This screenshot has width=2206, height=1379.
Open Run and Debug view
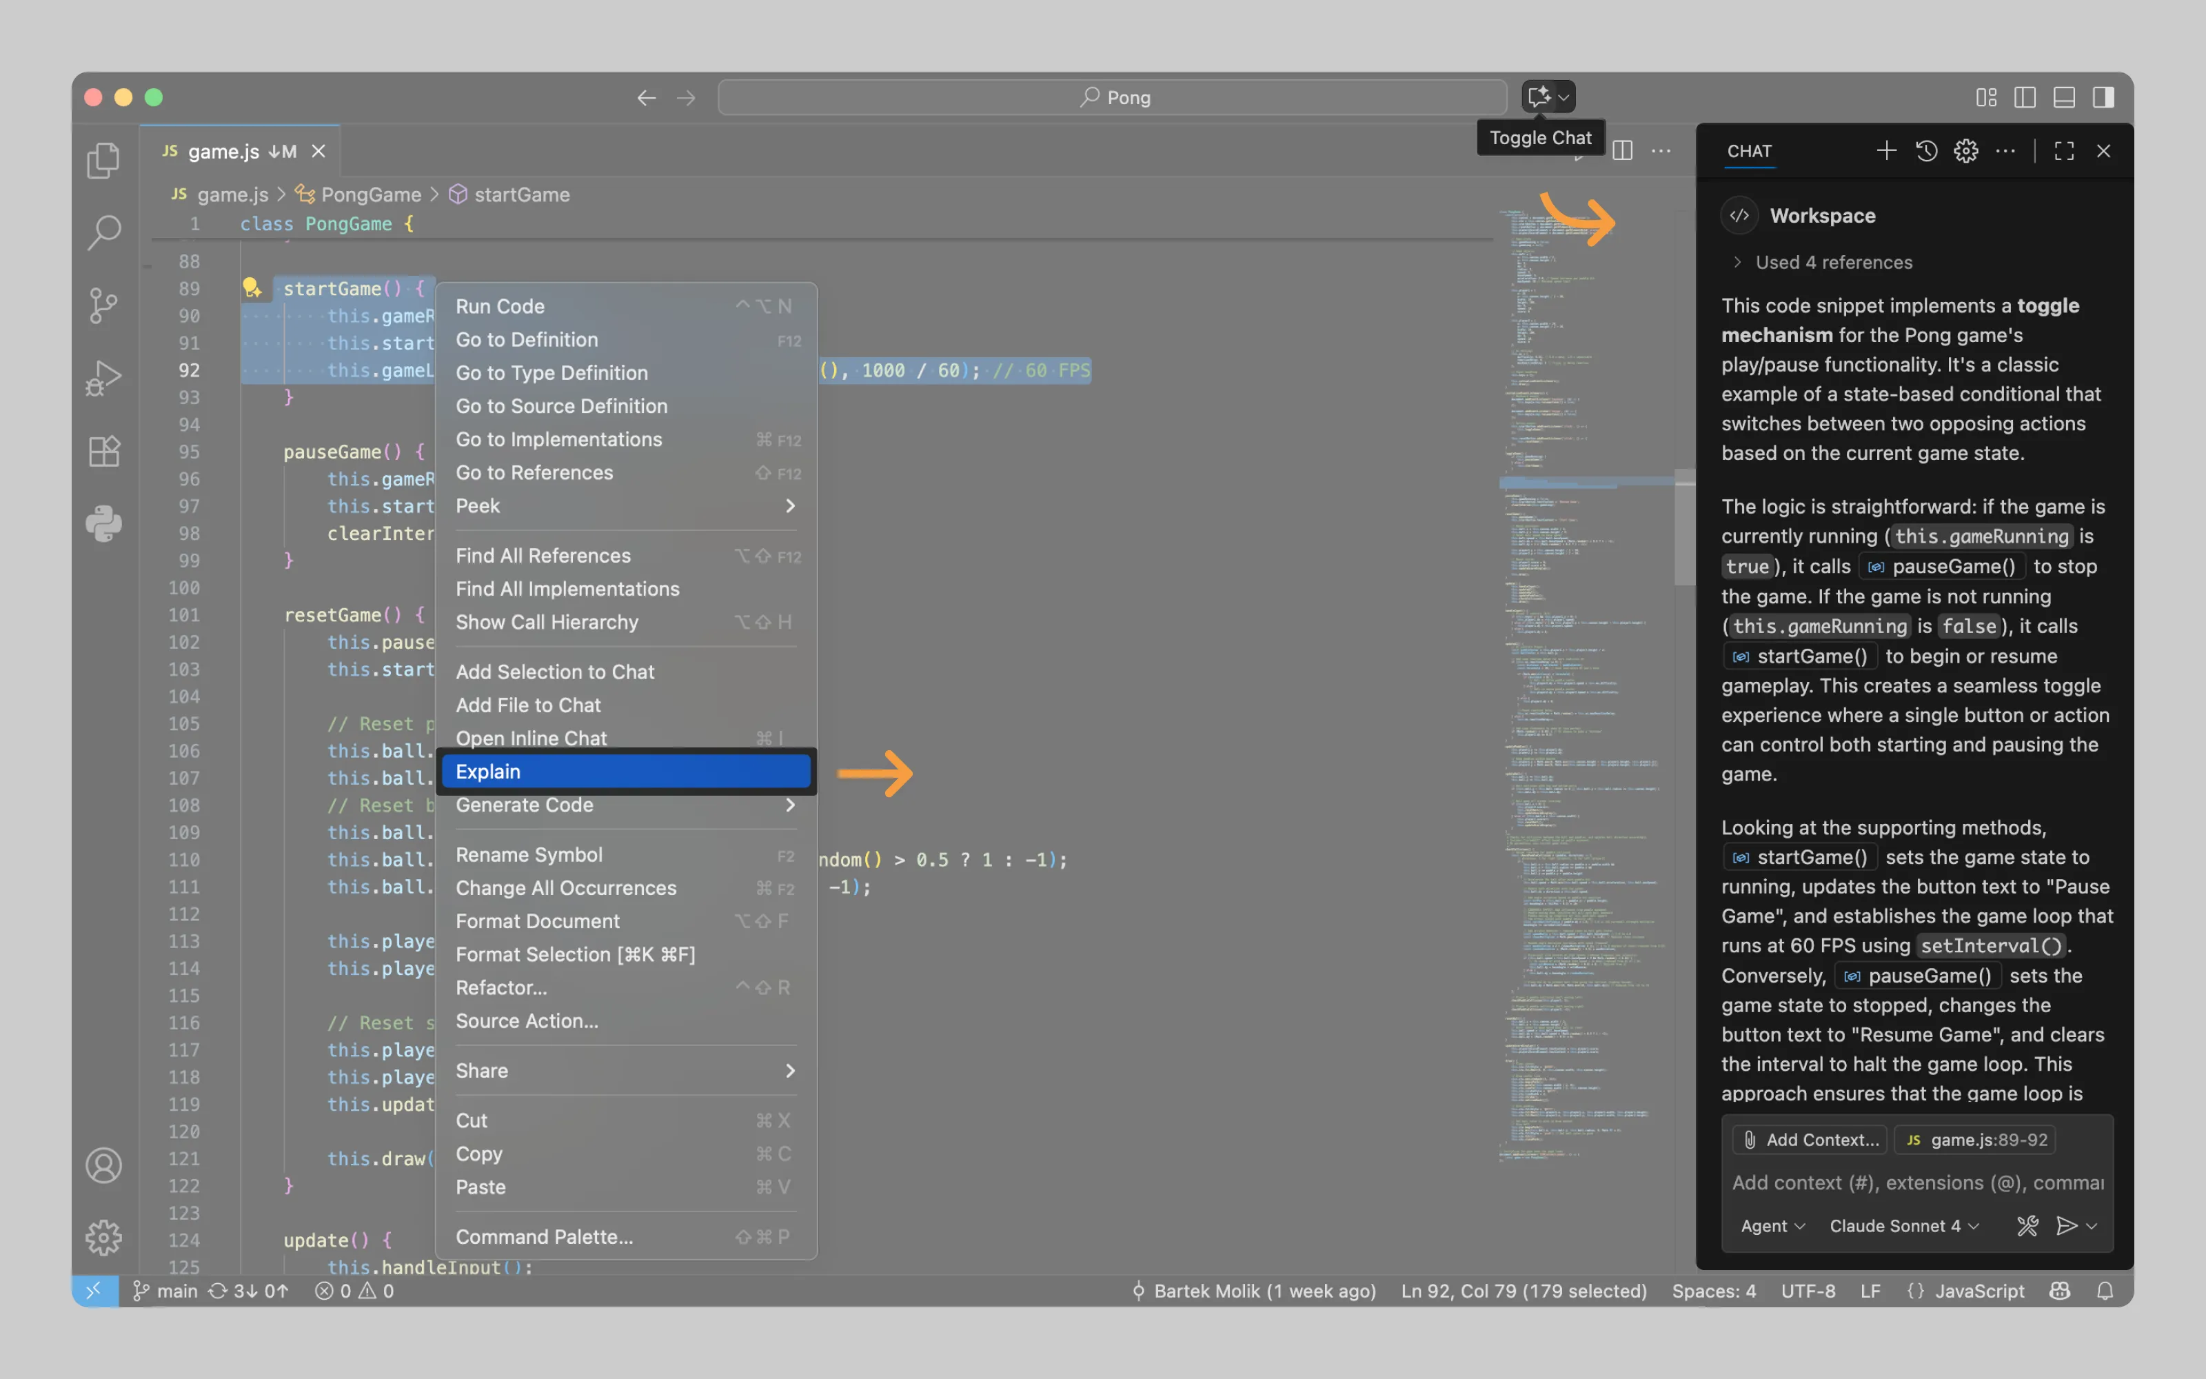click(103, 378)
